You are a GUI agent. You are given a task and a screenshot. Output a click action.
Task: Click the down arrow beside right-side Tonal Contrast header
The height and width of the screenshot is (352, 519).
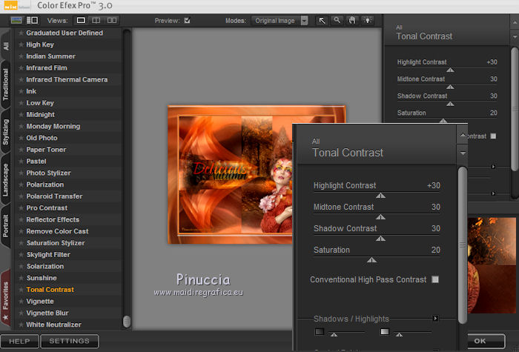tap(515, 36)
